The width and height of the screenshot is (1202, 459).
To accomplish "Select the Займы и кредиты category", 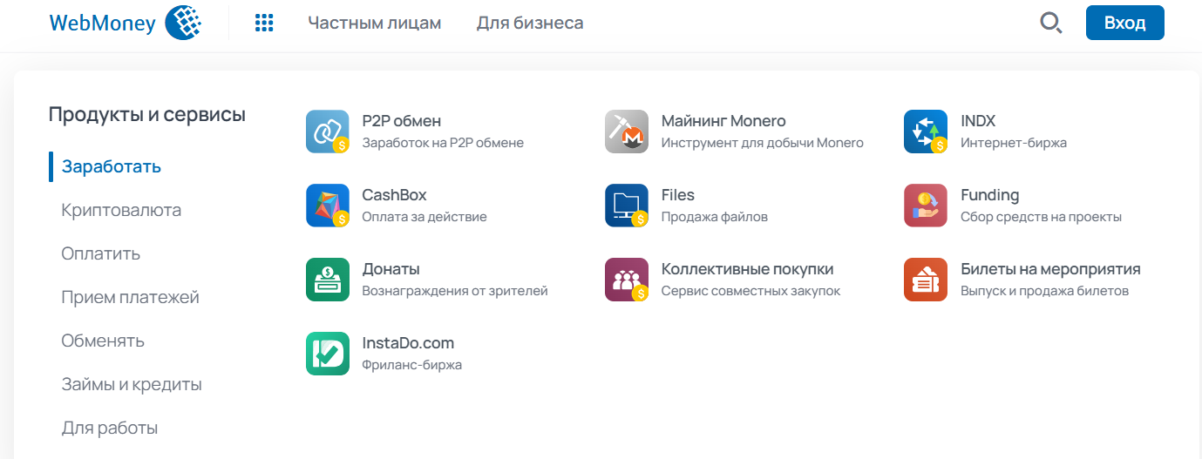I will [132, 384].
